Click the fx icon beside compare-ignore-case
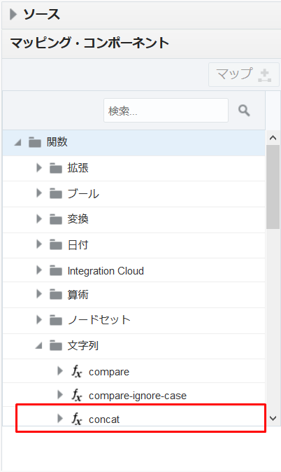This screenshot has width=281, height=472. point(77,395)
